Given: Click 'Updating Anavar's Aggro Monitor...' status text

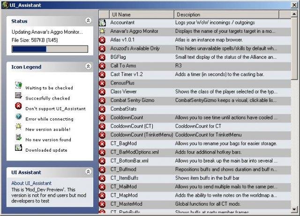Looking at the screenshot, I should point(47,32).
